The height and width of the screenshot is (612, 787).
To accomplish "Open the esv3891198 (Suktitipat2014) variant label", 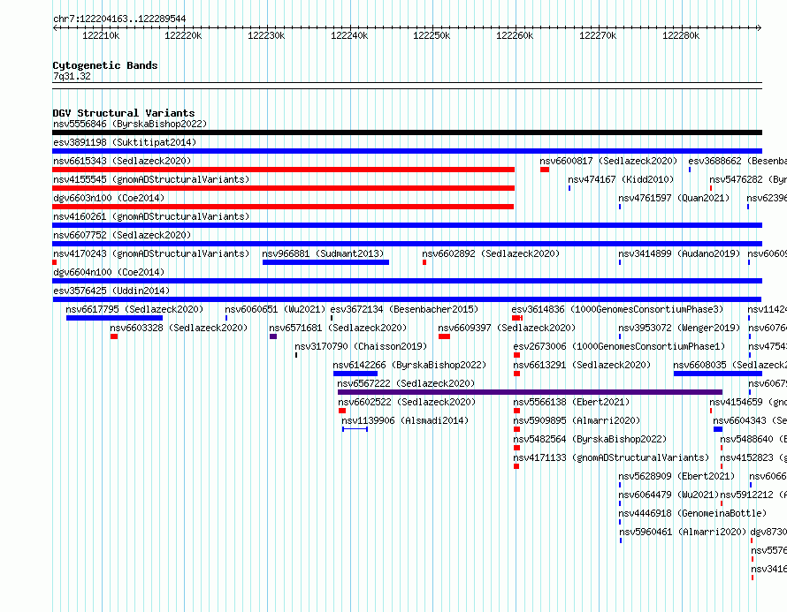I will coord(125,142).
